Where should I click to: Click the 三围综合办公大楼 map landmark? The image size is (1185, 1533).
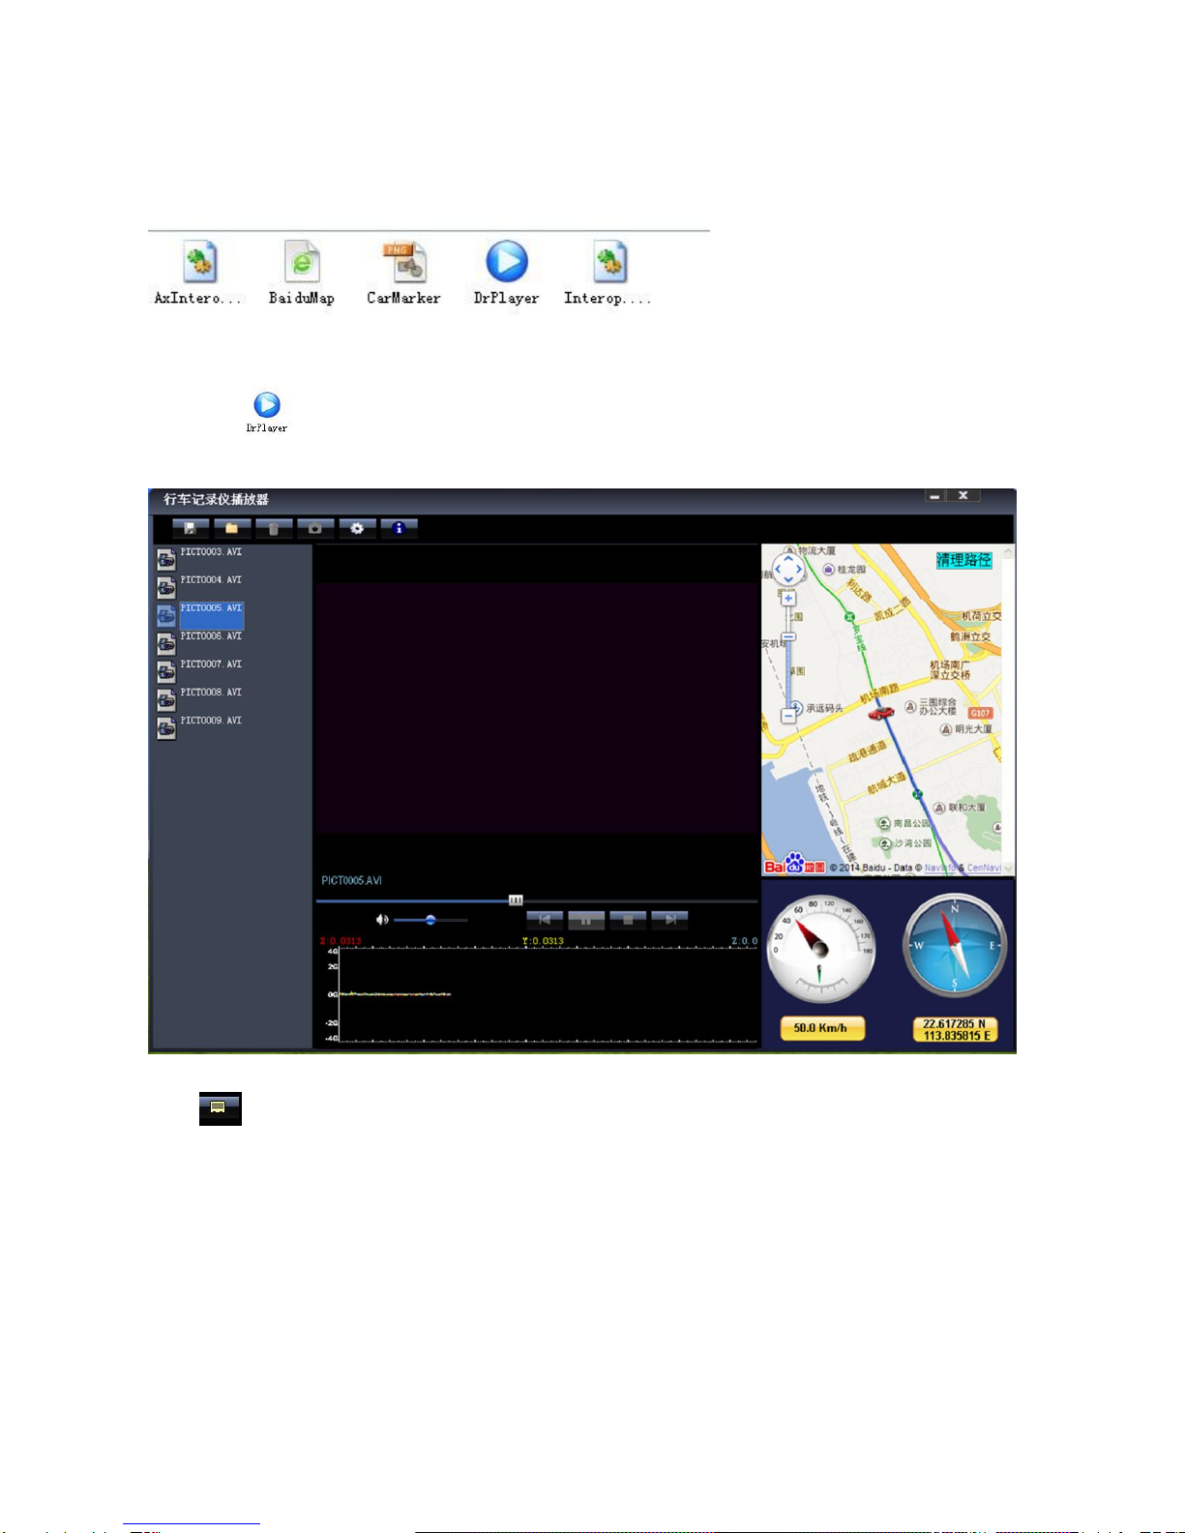click(x=932, y=707)
